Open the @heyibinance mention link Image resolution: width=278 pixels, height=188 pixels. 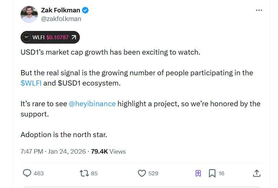point(92,104)
